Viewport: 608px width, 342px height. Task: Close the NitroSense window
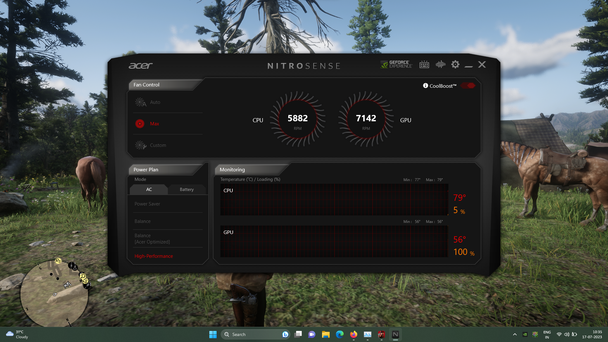pos(482,65)
